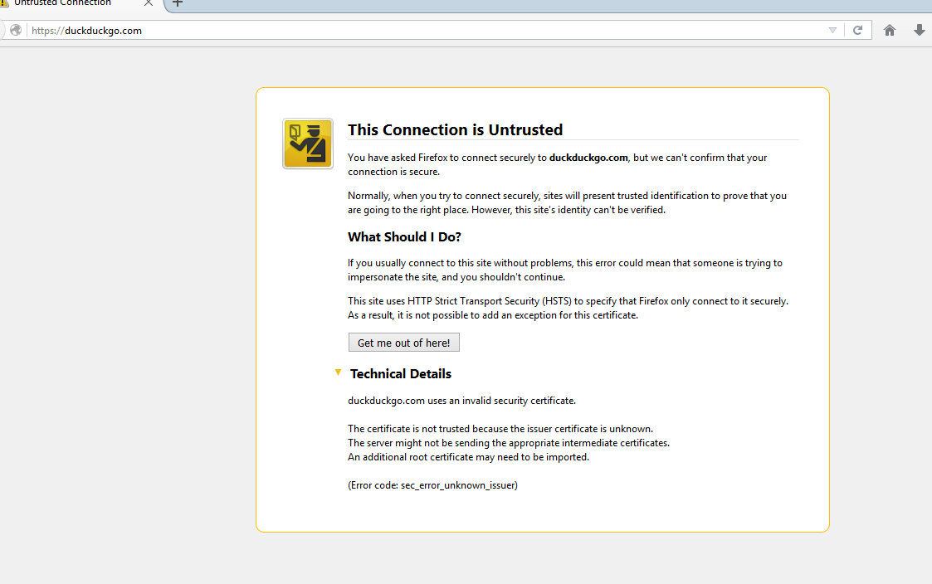Go to the Firefox home page icon
Image resolution: width=932 pixels, height=584 pixels.
[889, 30]
